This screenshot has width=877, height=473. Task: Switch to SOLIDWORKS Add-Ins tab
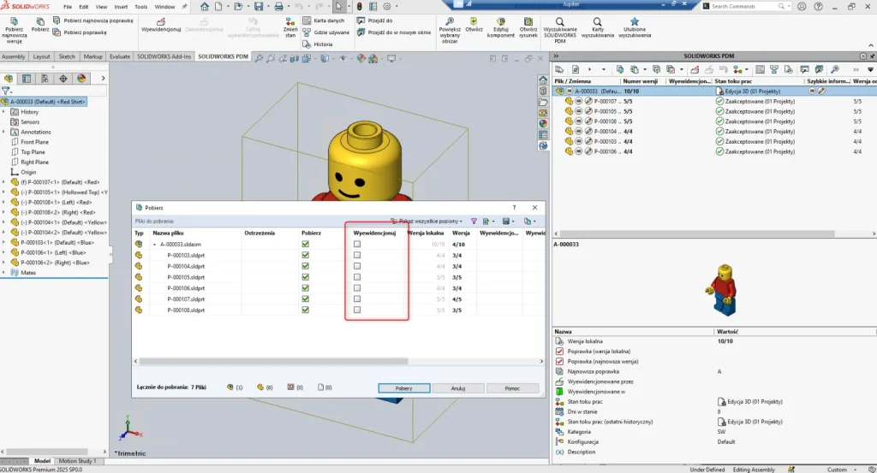(164, 56)
